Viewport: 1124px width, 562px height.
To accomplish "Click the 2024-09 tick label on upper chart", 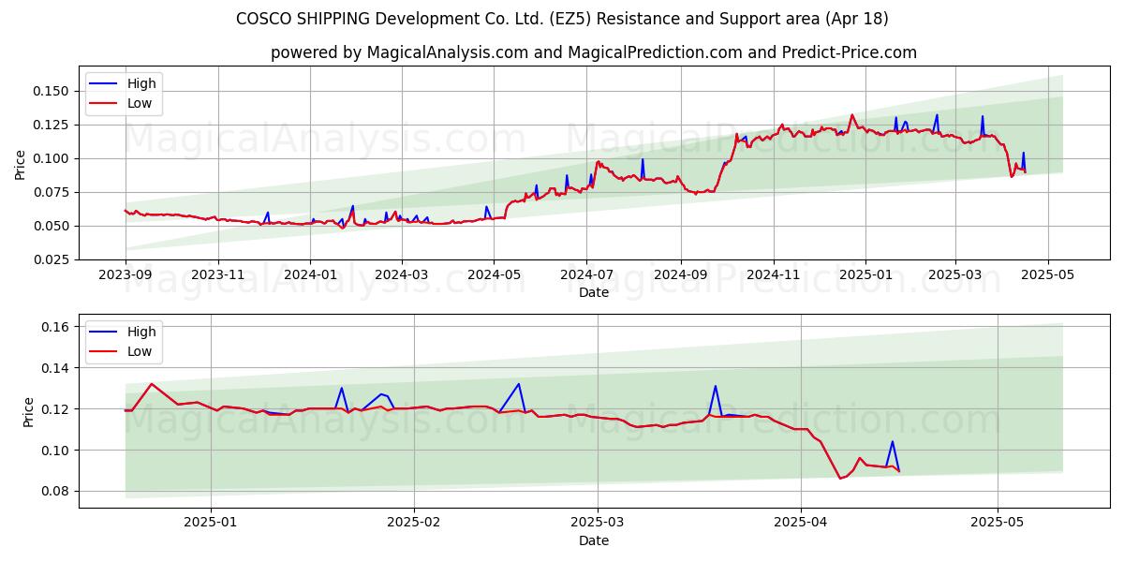I will [x=680, y=275].
